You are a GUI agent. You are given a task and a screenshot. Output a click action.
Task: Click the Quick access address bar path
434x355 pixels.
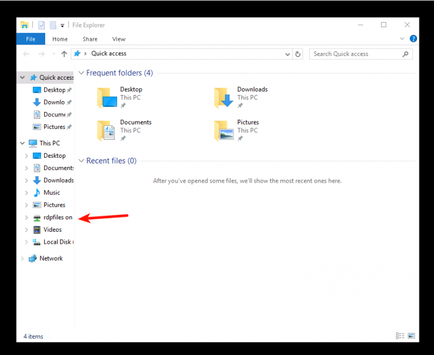[108, 54]
